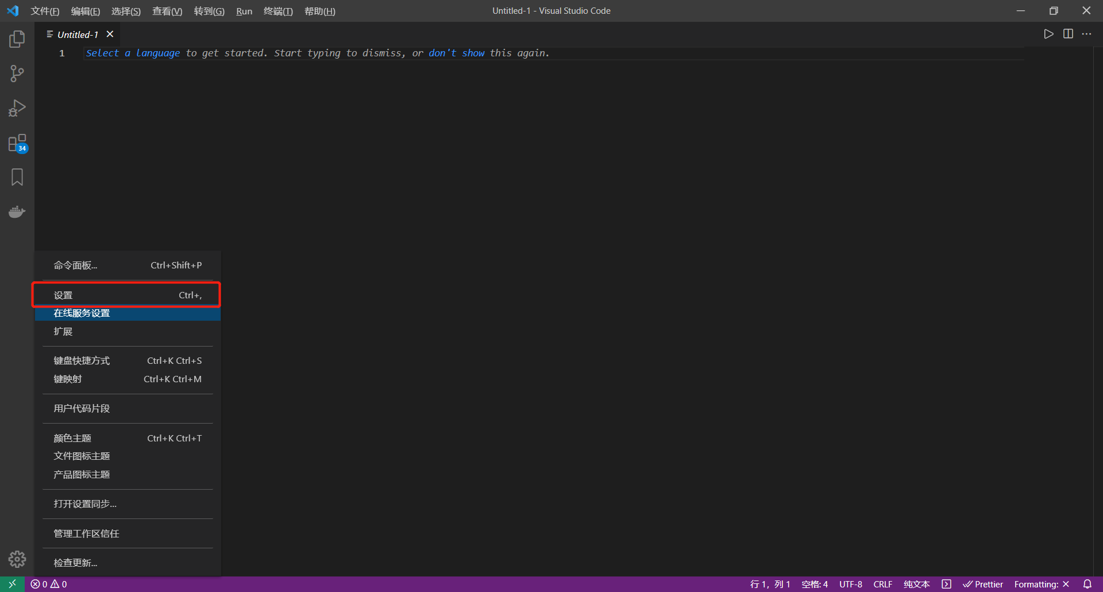Split the editor to the right

(1068, 34)
